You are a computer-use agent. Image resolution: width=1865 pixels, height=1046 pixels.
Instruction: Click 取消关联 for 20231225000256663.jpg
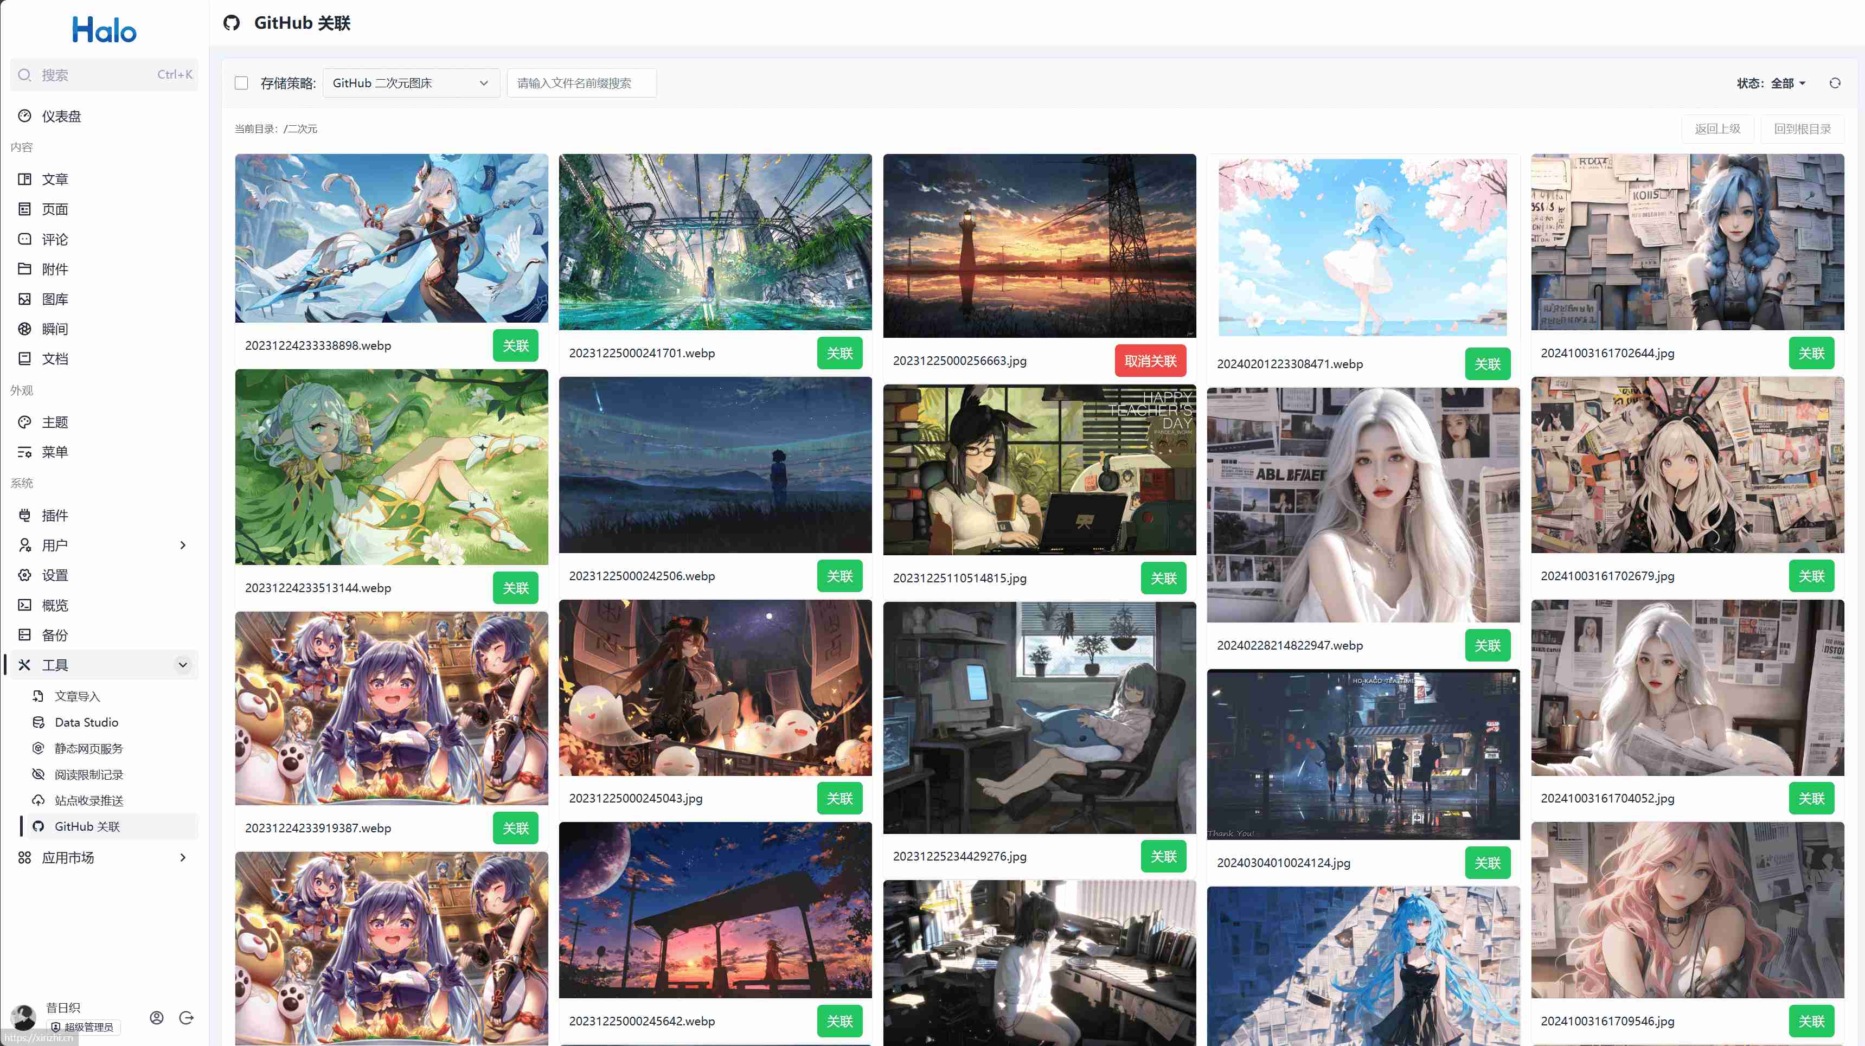(x=1150, y=361)
